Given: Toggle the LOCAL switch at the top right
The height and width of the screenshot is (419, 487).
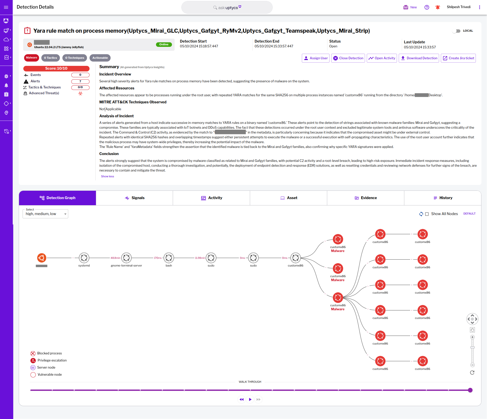Looking at the screenshot, I should [x=457, y=31].
